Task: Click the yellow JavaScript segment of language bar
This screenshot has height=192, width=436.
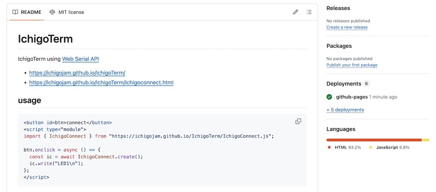Action: [x=426, y=140]
